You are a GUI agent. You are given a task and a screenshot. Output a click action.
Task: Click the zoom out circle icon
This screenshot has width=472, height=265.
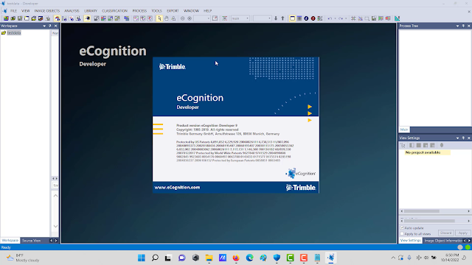190,18
